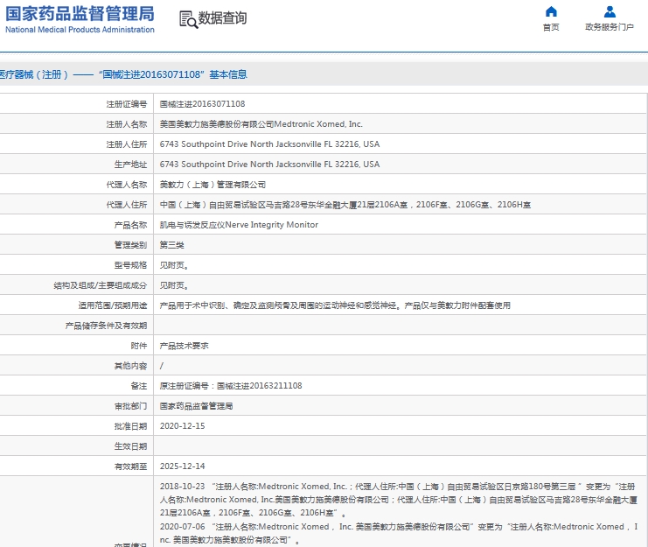Click the 首页 text label

(x=551, y=27)
